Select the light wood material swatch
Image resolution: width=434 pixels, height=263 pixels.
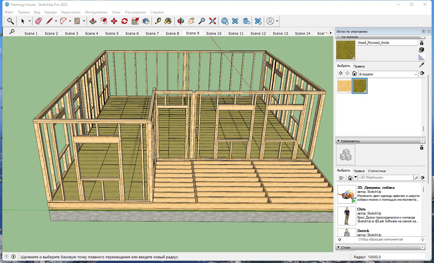(344, 86)
